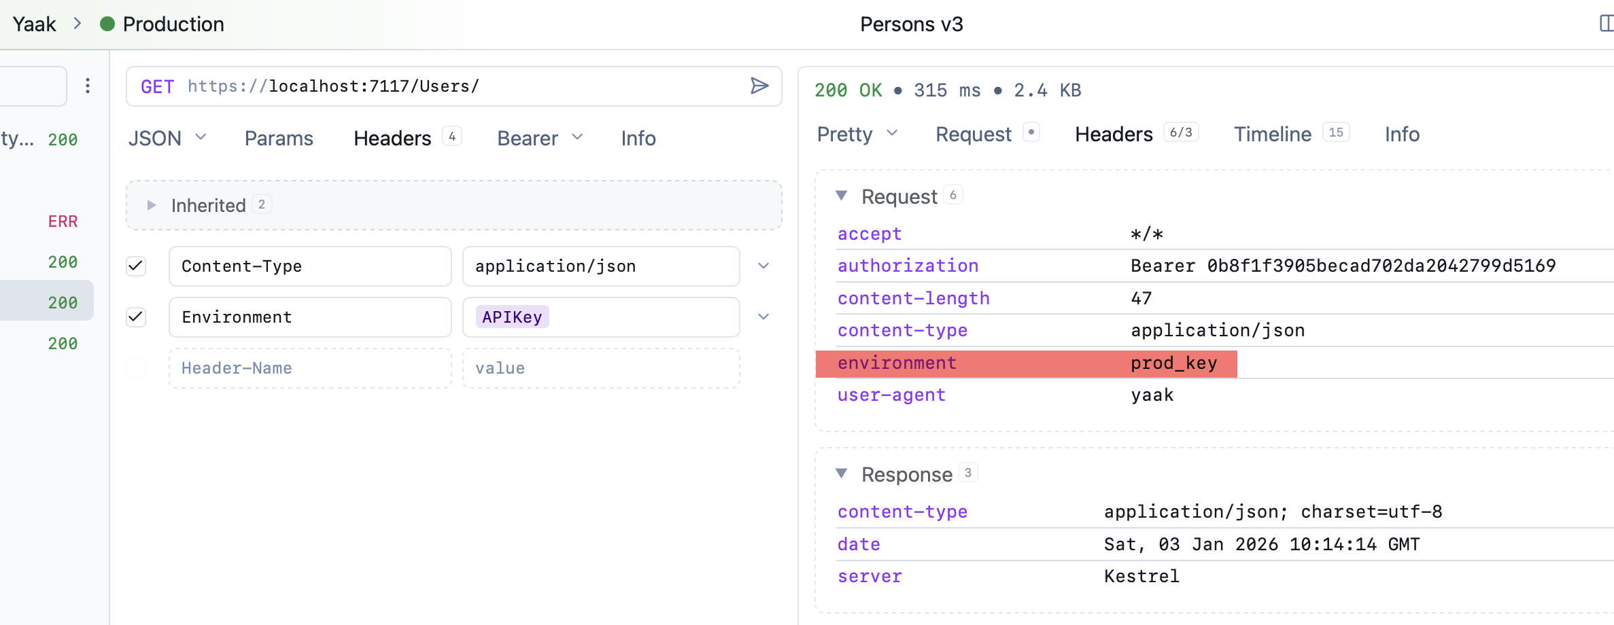Open the JSON body type dropdown
This screenshot has height=625, width=1614.
pyautogui.click(x=167, y=138)
